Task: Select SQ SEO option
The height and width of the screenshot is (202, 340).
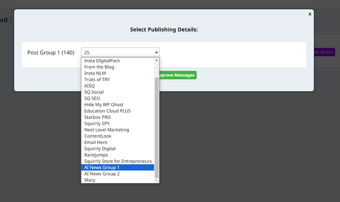Action: 92,98
